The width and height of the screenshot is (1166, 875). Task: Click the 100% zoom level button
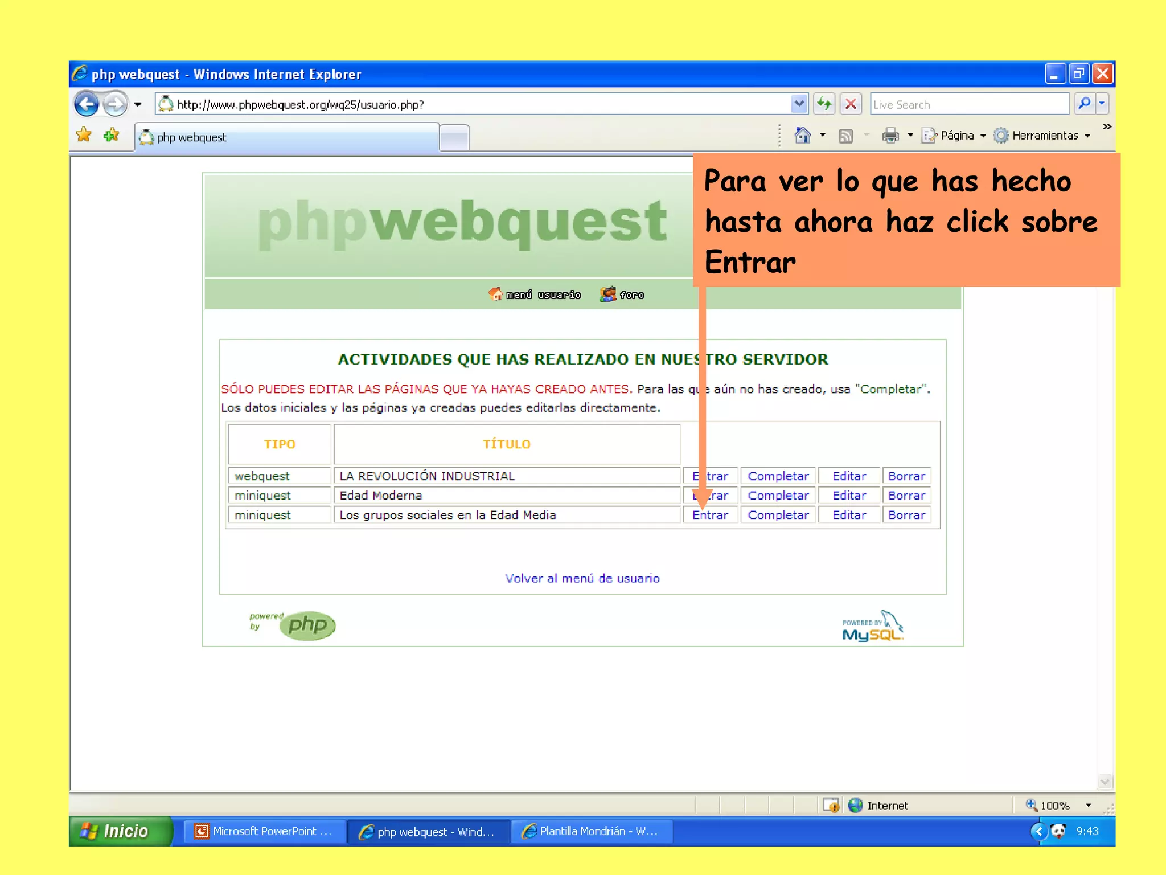click(1048, 805)
